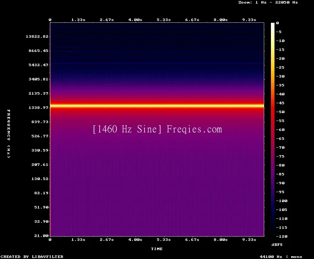Click the bottom 6.67s time label
The image size is (314, 259).
pos(192,239)
